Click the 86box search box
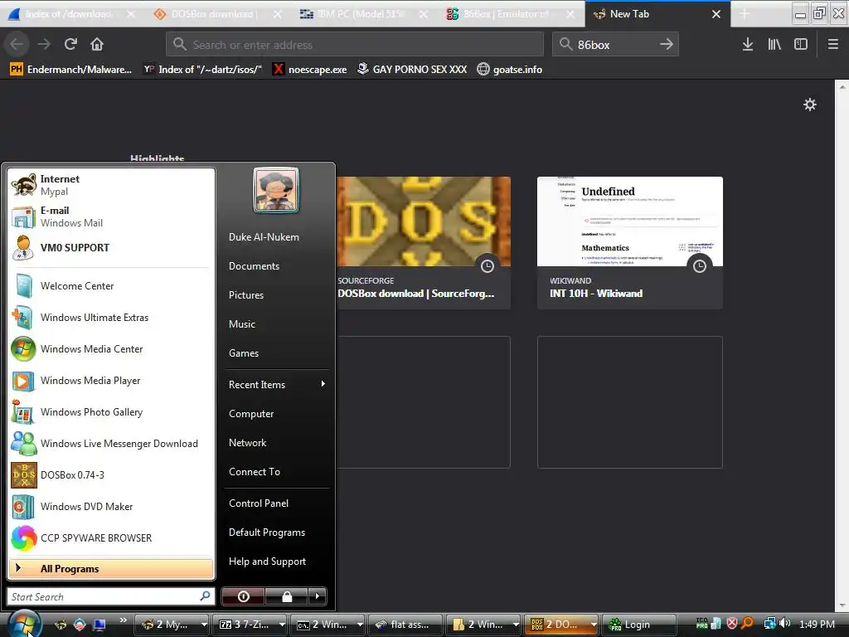The image size is (849, 637). coord(614,44)
